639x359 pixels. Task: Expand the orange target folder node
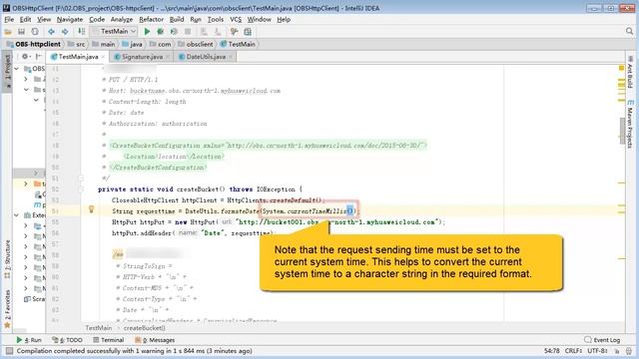[26, 183]
